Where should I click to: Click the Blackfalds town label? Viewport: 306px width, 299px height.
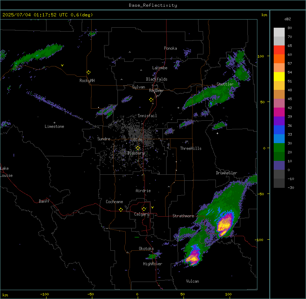click(x=157, y=79)
